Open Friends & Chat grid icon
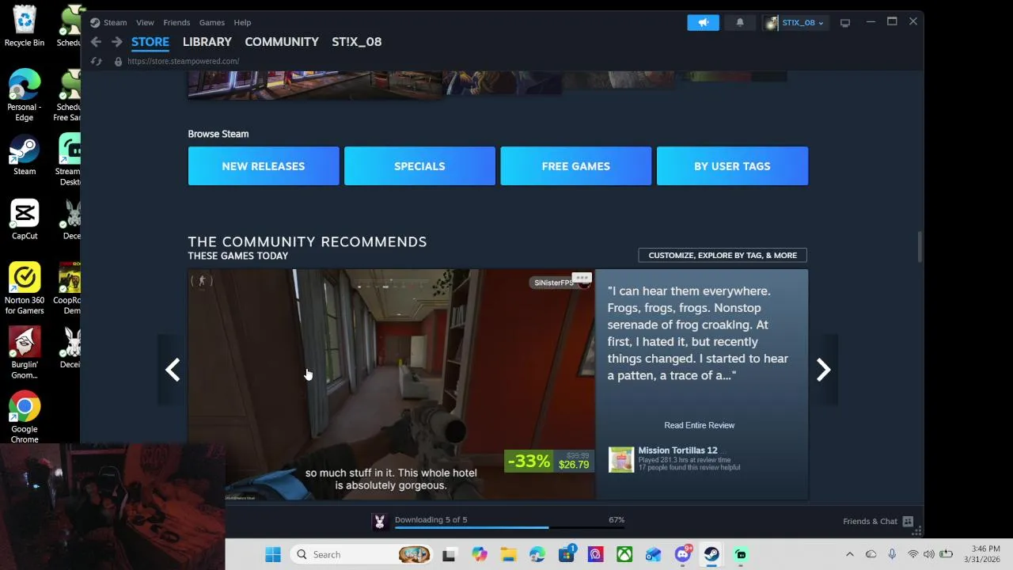The height and width of the screenshot is (570, 1013). click(x=908, y=521)
